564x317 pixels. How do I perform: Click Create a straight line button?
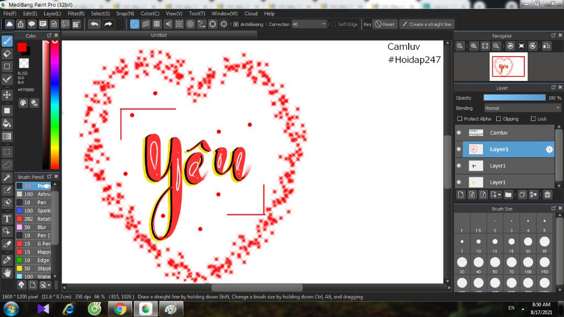[x=427, y=24]
